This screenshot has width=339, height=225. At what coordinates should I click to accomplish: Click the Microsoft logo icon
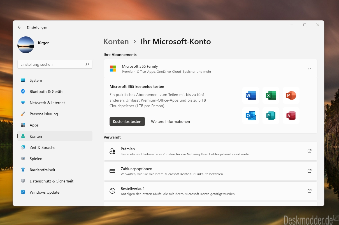click(113, 69)
